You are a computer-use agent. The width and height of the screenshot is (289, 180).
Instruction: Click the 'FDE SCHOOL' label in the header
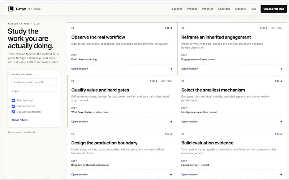35,9
